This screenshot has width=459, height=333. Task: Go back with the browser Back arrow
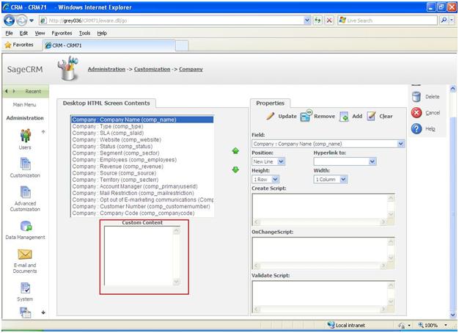coord(9,21)
